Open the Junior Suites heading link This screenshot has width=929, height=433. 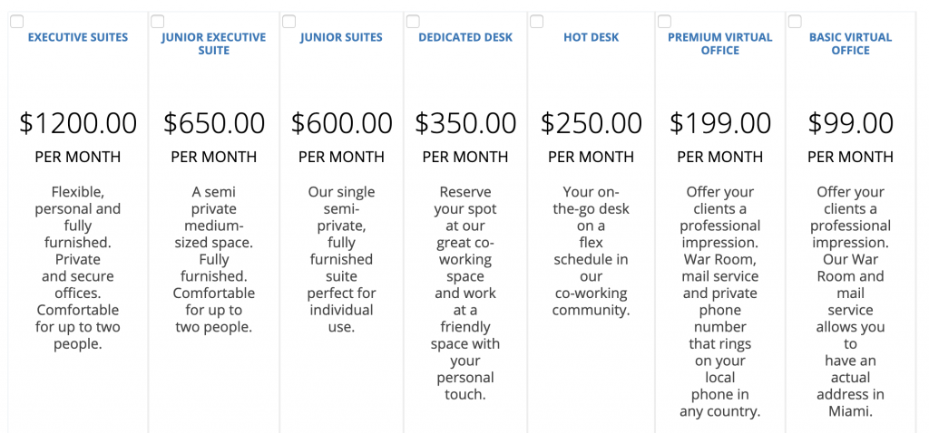341,37
